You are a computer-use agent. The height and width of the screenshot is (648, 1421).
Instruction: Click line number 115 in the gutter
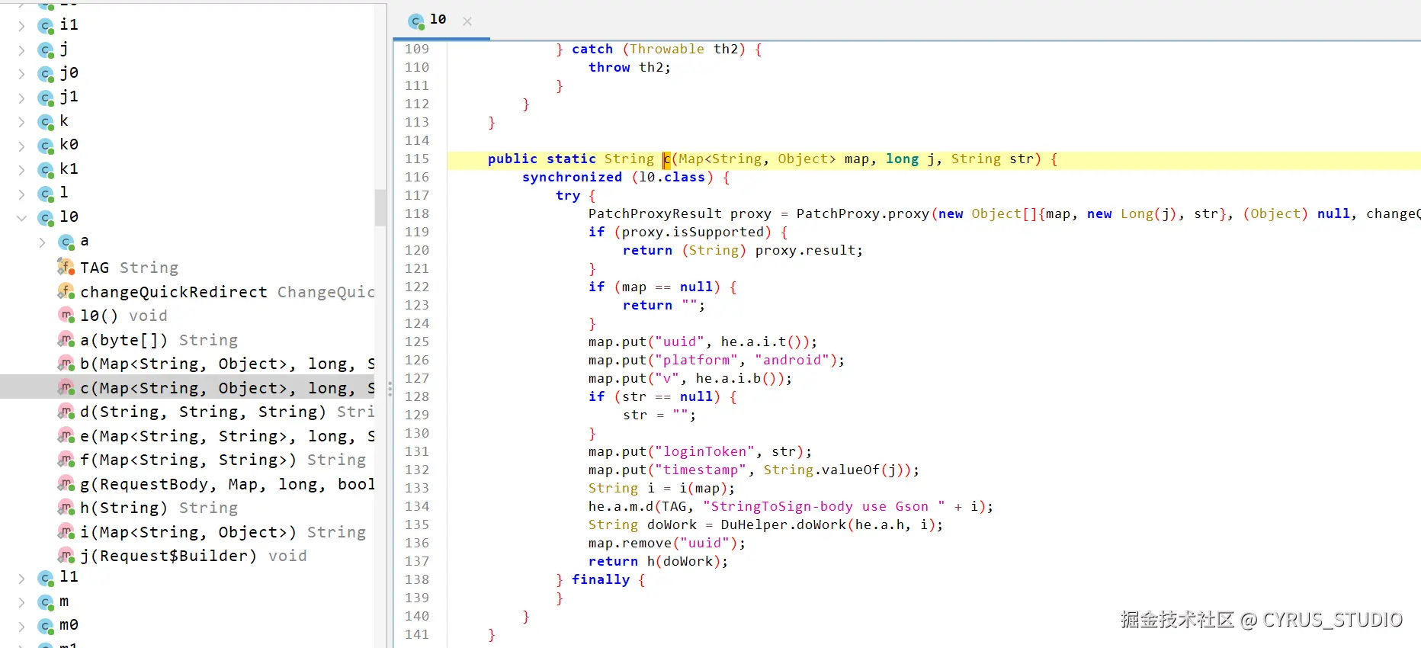point(417,159)
